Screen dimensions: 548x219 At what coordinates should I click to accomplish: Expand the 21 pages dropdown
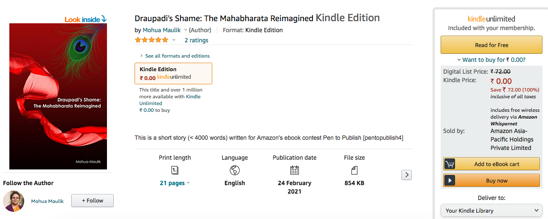[188, 183]
